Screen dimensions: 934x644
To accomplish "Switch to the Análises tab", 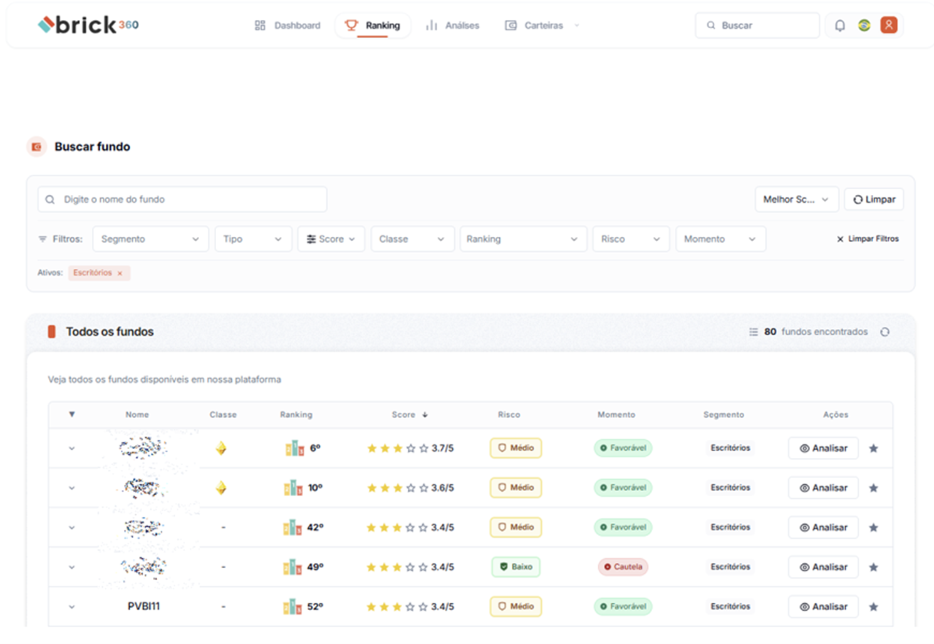I will pyautogui.click(x=453, y=26).
